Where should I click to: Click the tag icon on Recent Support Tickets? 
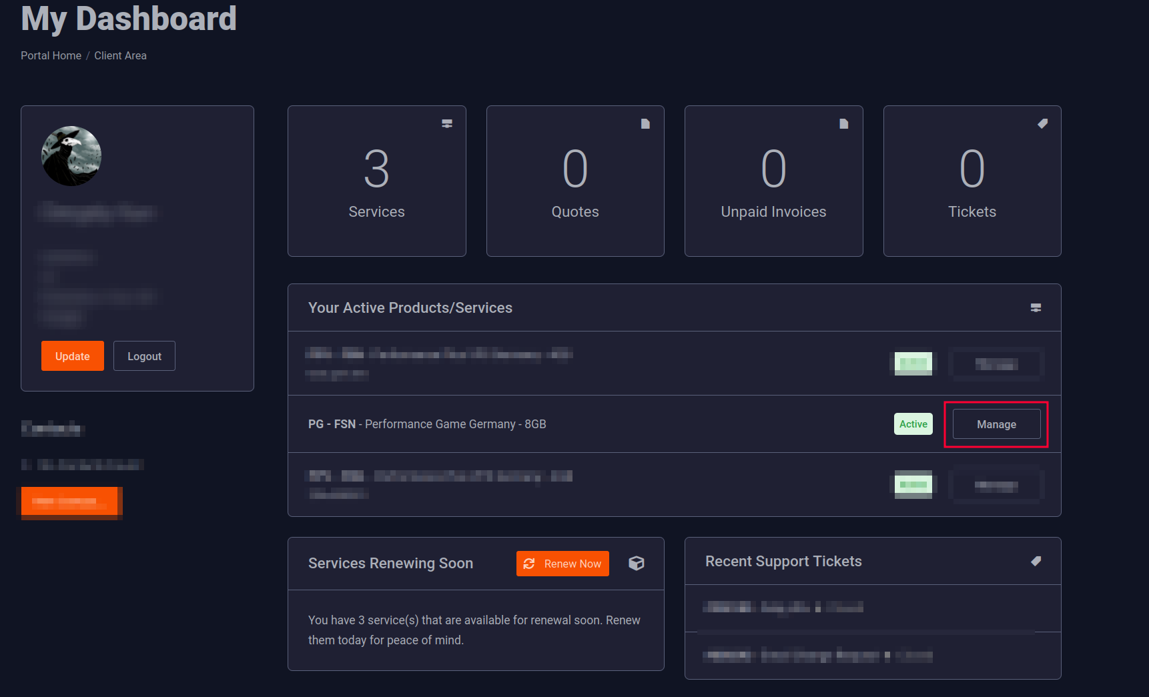1036,561
